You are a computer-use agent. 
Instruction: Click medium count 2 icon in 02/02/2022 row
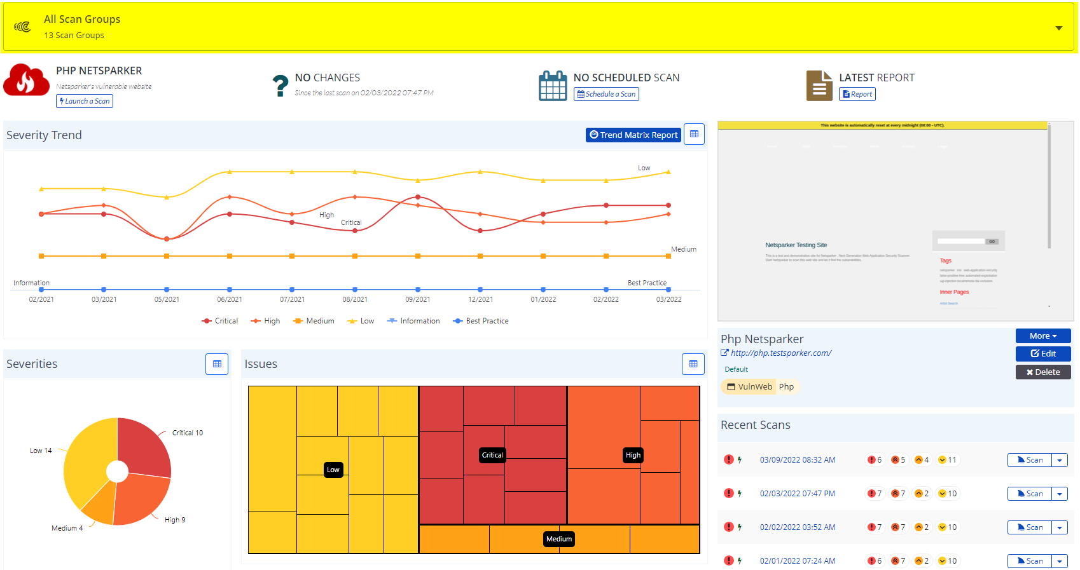point(918,527)
